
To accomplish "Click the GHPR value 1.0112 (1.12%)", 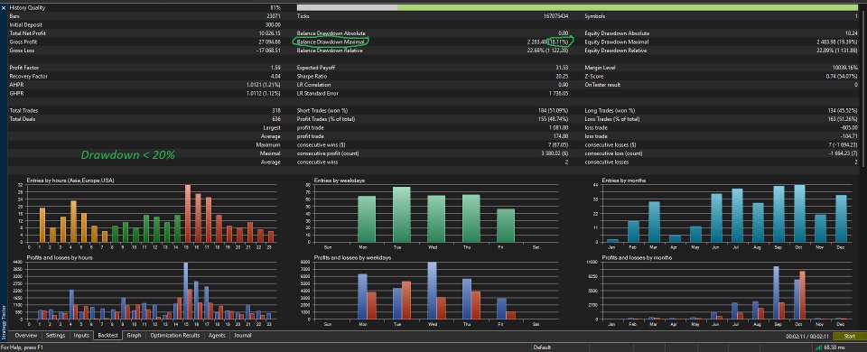I will (264, 93).
